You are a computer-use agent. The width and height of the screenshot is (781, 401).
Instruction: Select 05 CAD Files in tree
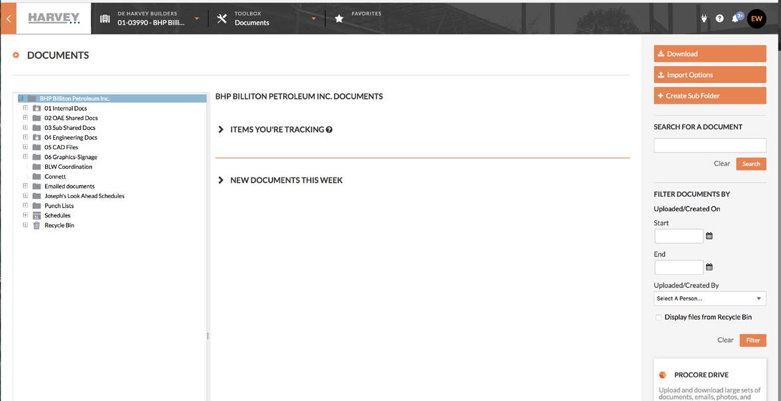click(x=61, y=147)
